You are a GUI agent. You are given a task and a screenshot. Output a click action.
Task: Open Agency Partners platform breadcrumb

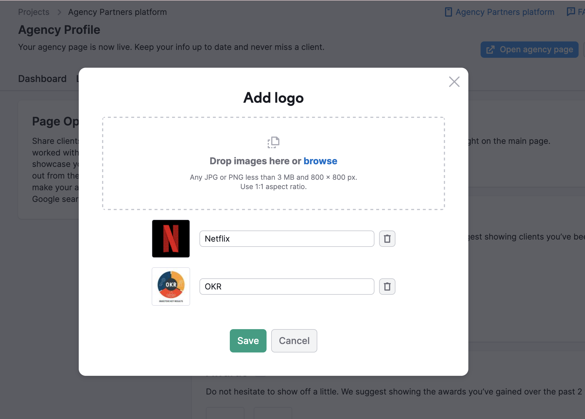[x=118, y=12]
